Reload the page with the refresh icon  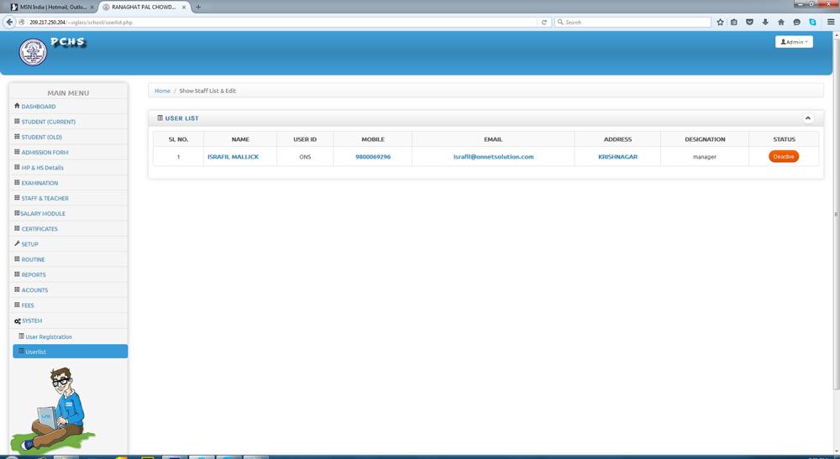point(544,23)
